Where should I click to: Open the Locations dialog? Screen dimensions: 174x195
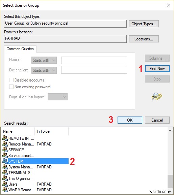(144, 39)
